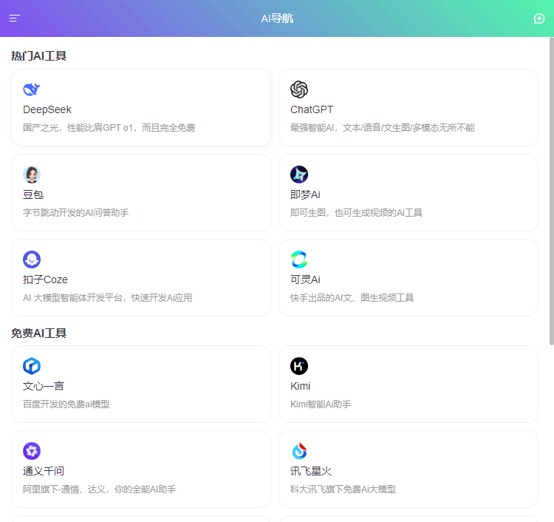Open the Kimi智能Ai助手 description
This screenshot has width=554, height=522.
pos(321,404)
